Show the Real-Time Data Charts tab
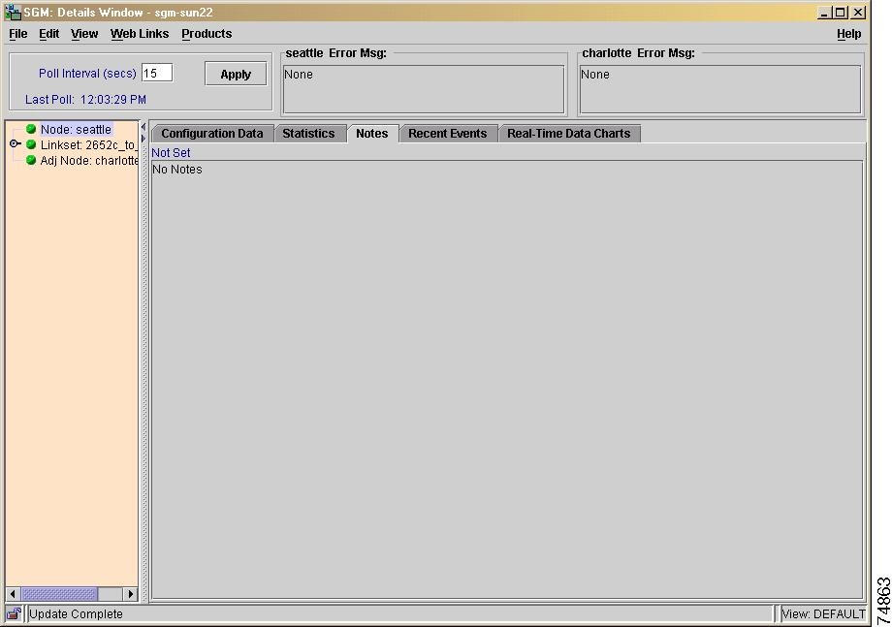This screenshot has height=627, width=892. (x=569, y=134)
